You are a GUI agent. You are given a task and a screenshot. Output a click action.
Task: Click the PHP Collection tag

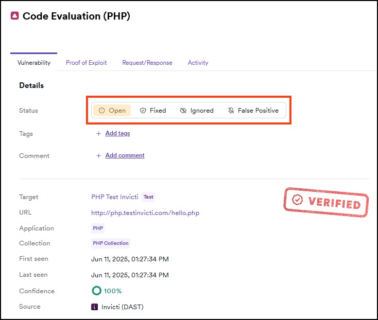point(111,243)
